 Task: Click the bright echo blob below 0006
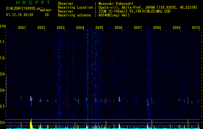[119, 99]
